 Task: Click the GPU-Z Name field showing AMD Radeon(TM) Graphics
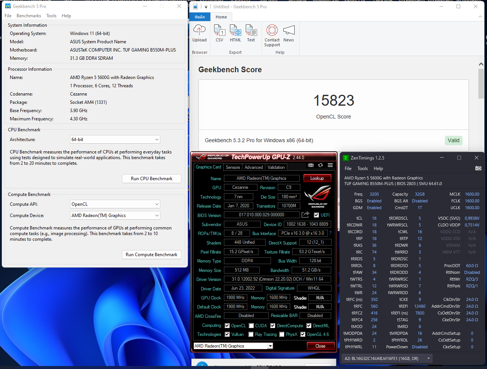point(262,178)
